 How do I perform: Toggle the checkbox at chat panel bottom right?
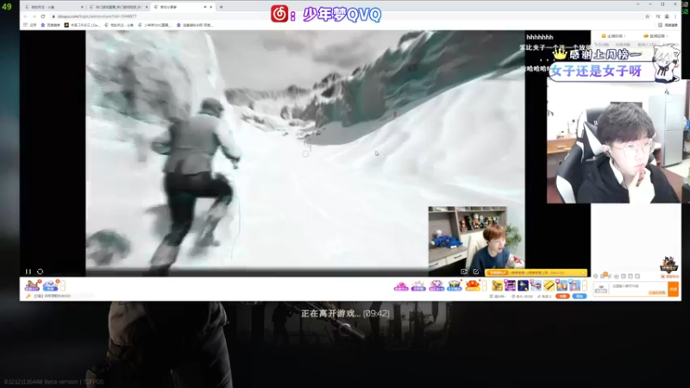(662, 276)
